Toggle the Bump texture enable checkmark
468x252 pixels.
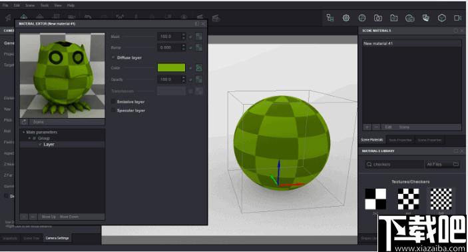click(190, 48)
